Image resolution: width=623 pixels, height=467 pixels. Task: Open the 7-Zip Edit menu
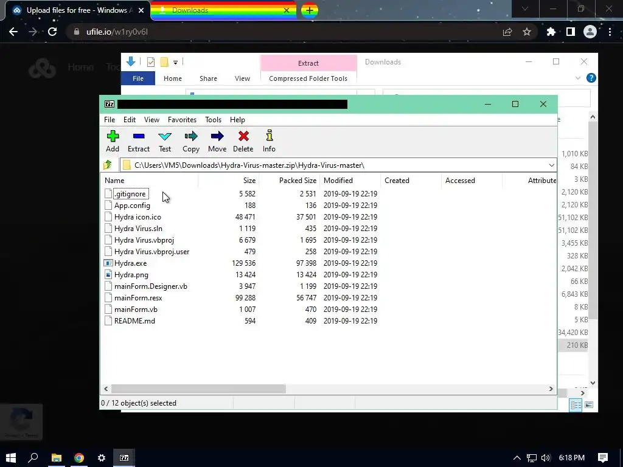tap(130, 120)
